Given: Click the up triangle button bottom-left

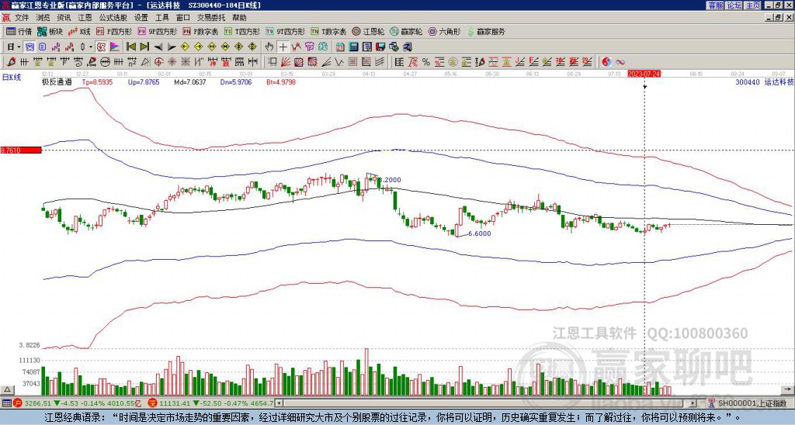Looking at the screenshot, I should 7,389.
